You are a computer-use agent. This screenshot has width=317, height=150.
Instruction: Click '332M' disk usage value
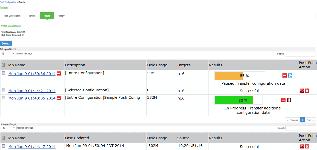[x=152, y=97]
